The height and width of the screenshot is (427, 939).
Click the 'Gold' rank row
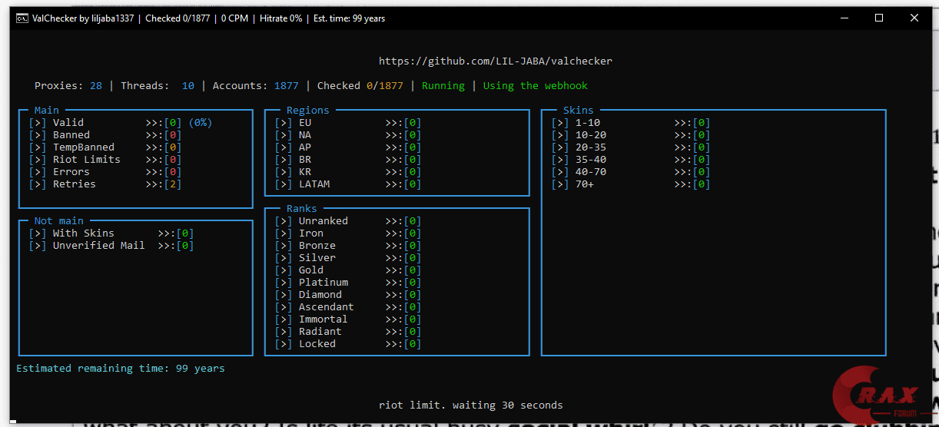[x=348, y=270]
